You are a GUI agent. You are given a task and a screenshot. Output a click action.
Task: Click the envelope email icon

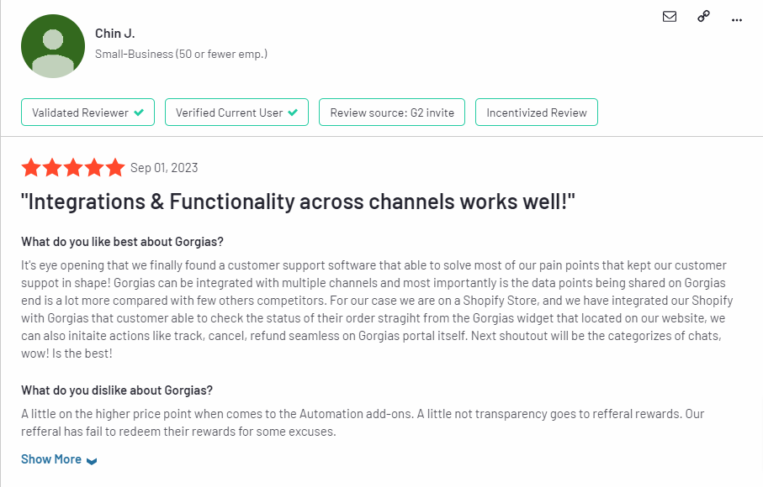pyautogui.click(x=670, y=17)
